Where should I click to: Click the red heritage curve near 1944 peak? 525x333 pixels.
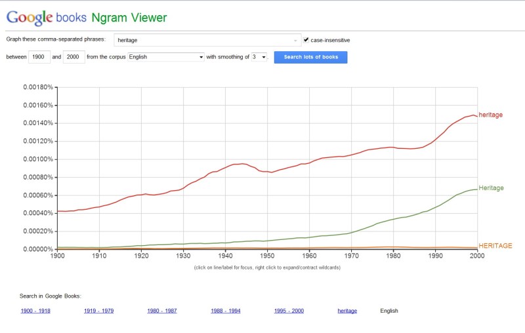241,163
